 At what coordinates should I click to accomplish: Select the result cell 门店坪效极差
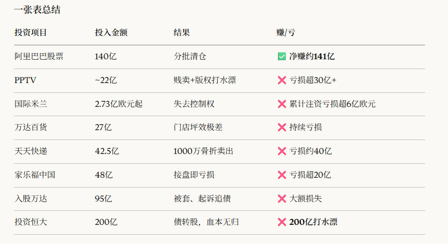[x=198, y=127]
